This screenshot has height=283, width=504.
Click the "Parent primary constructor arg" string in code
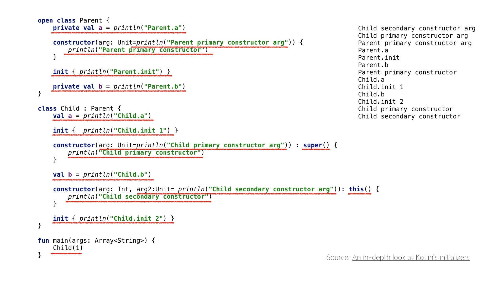click(x=227, y=42)
